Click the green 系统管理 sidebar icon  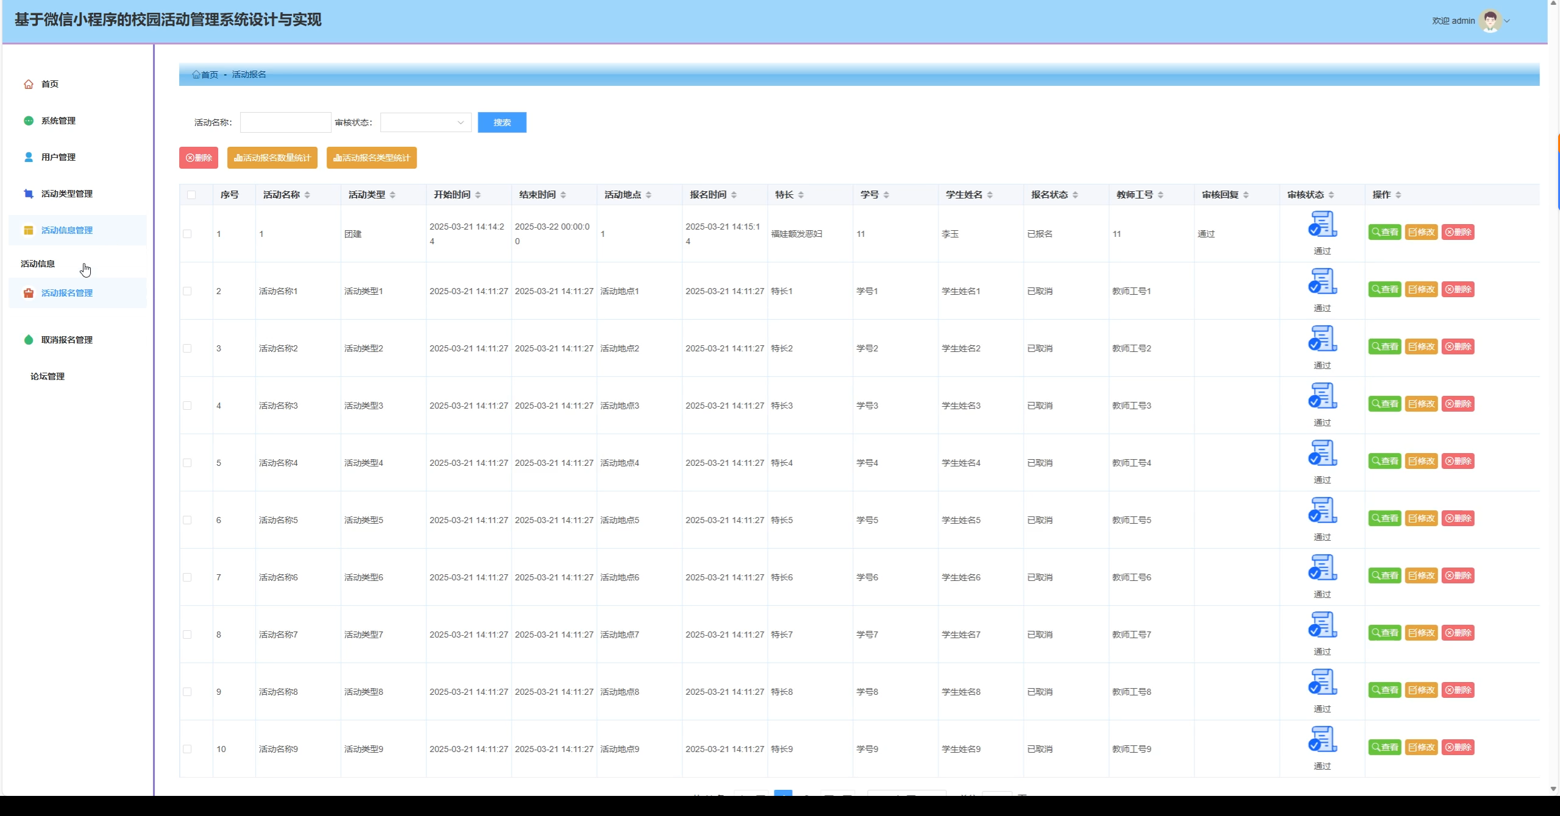[x=28, y=121]
